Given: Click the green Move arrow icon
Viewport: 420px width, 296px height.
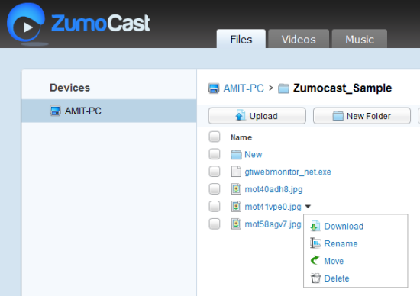Looking at the screenshot, I should coord(315,261).
